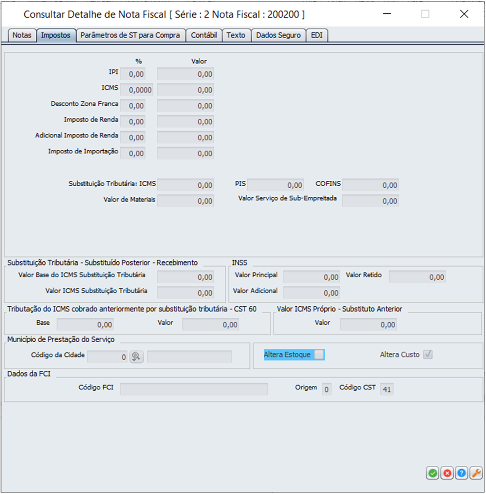Click the ICMS percentage field showing 0,0000
The height and width of the screenshot is (494, 486).
tap(137, 90)
